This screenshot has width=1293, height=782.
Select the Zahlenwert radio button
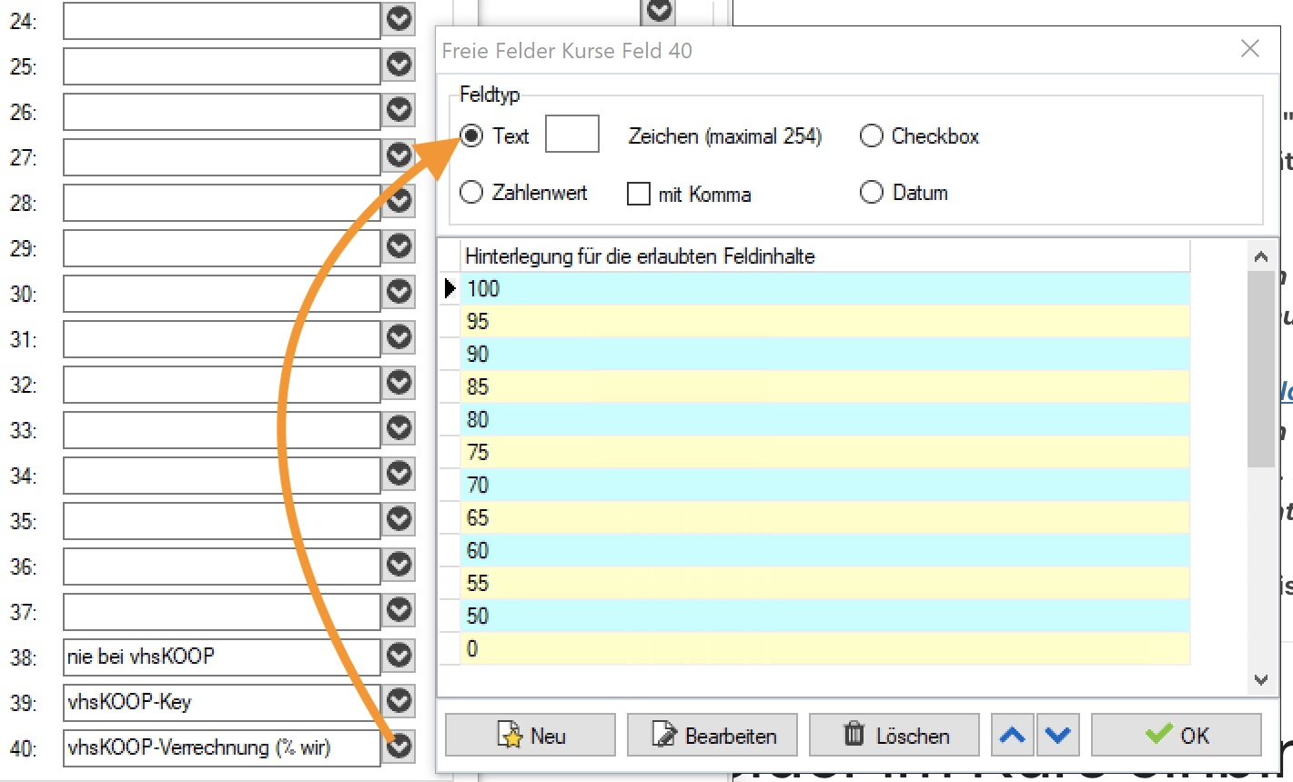pos(471,193)
